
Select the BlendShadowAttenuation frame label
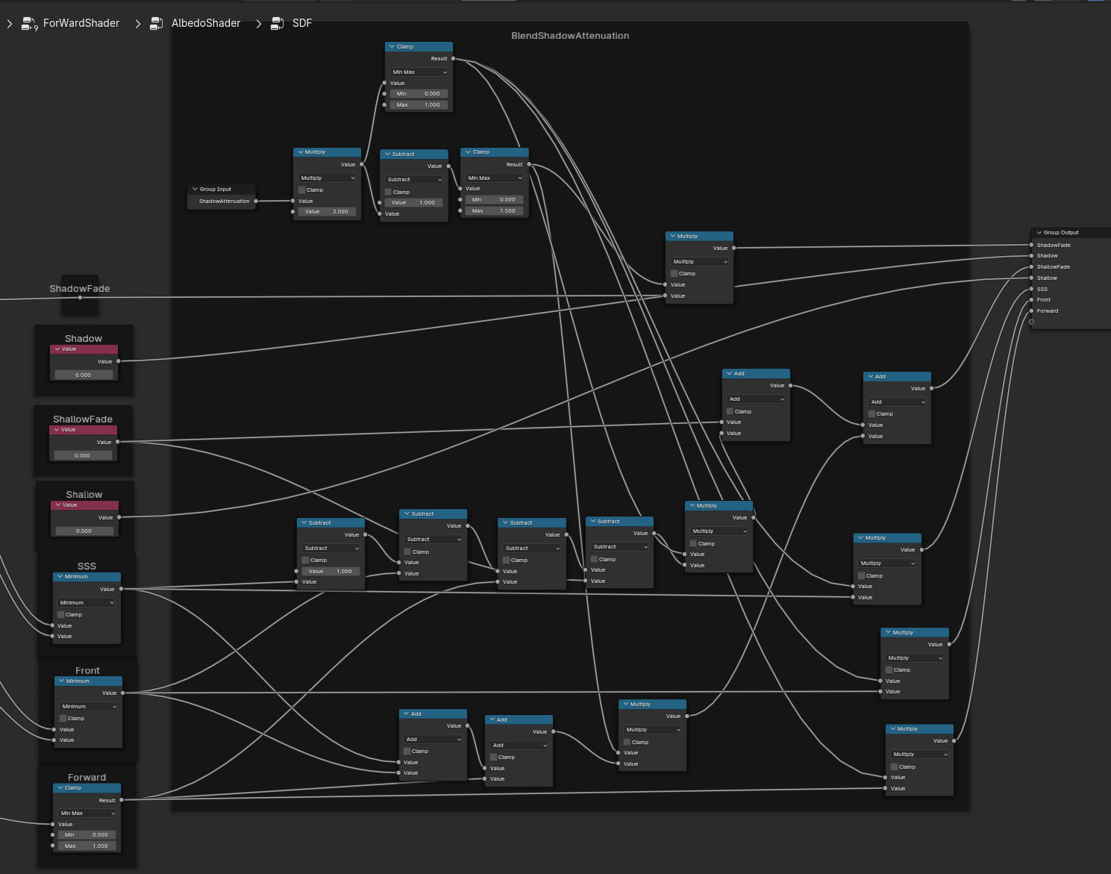point(570,36)
